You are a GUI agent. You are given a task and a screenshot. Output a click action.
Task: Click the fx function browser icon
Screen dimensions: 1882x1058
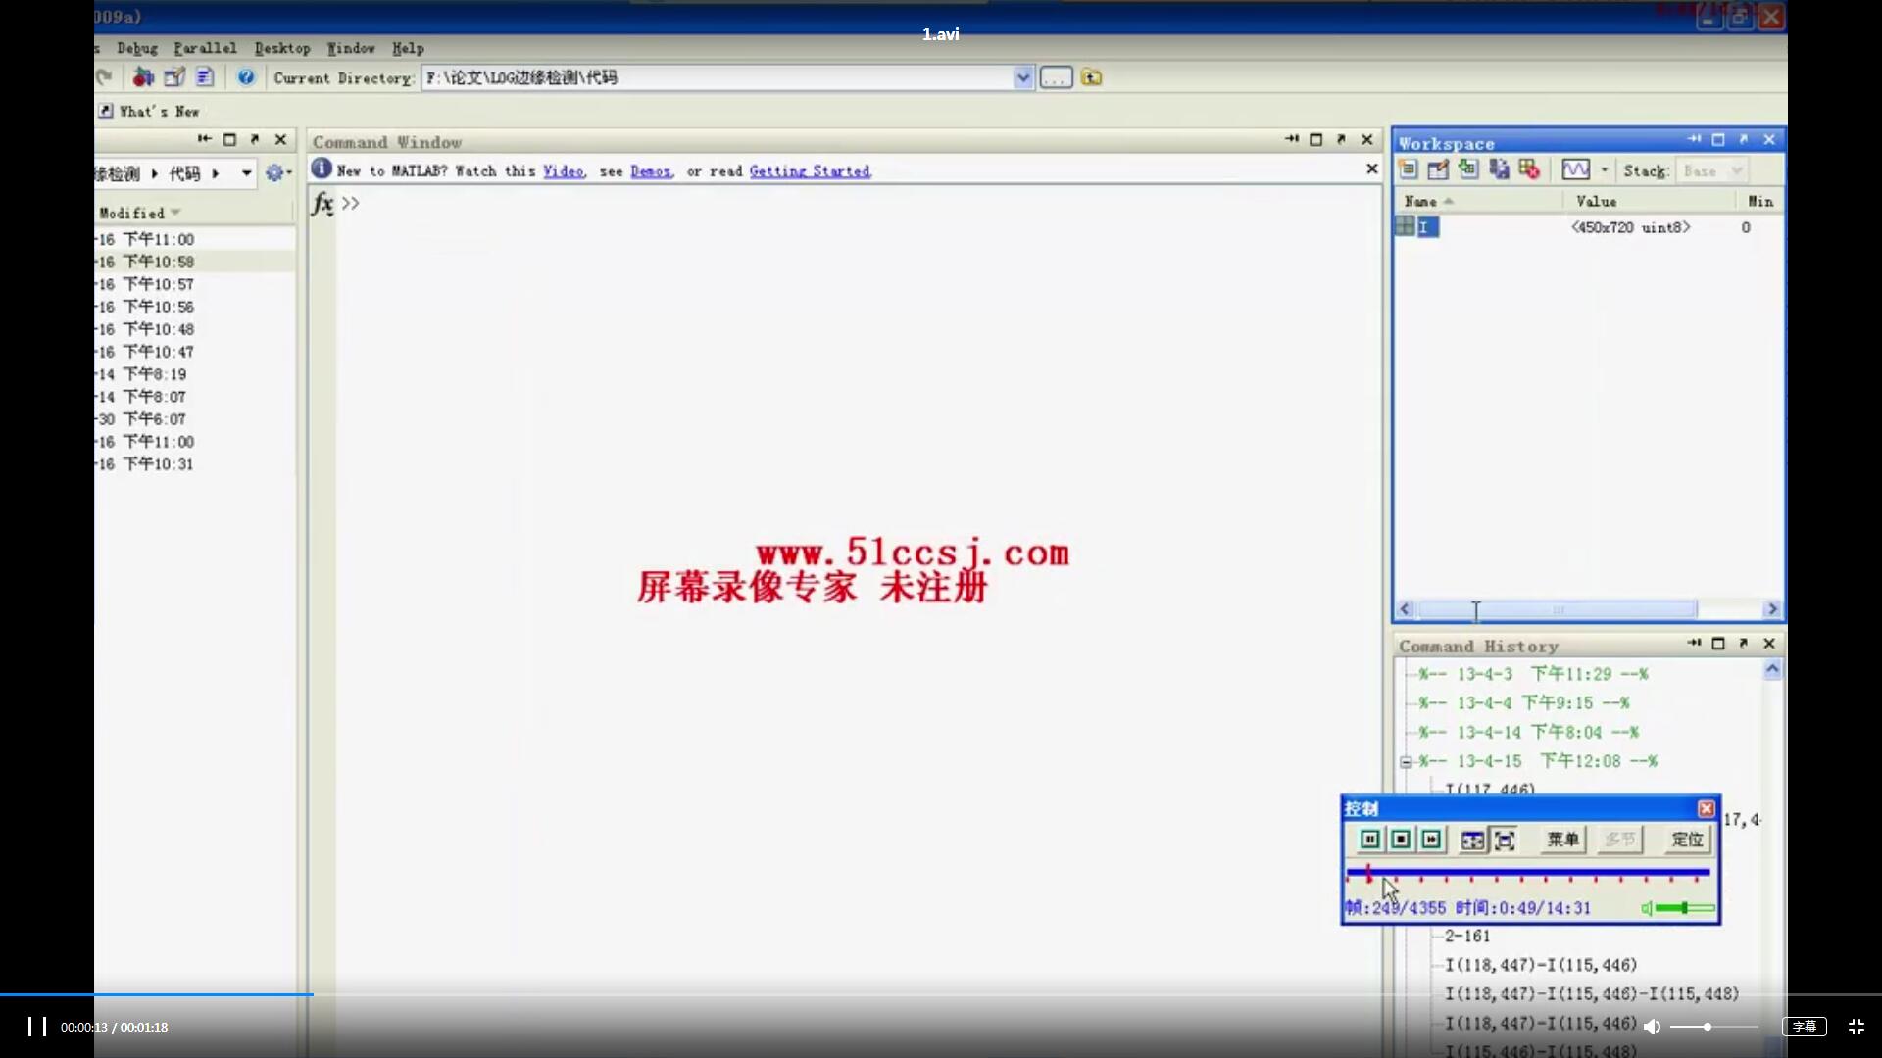pyautogui.click(x=322, y=203)
